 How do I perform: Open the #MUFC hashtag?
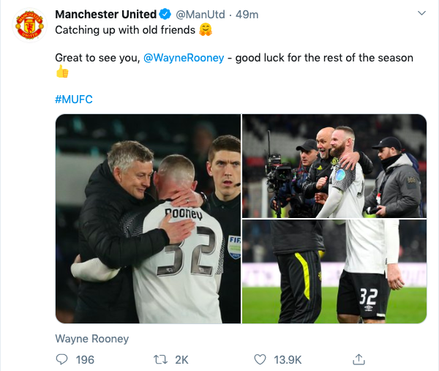coord(74,99)
